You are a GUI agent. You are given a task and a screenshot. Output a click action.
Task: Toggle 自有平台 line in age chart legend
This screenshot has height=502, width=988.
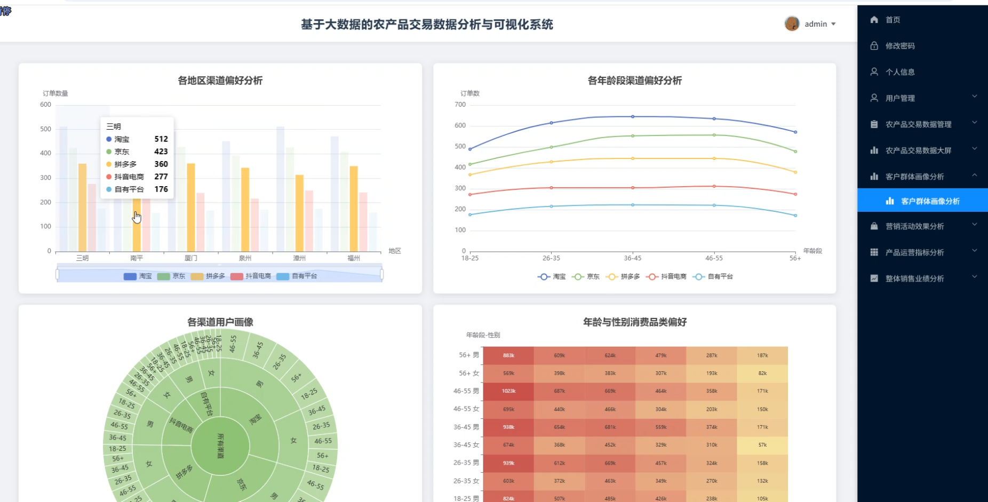(713, 277)
